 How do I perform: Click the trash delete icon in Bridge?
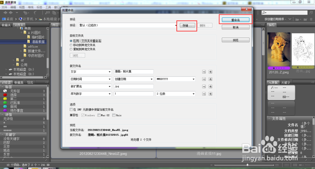[312, 19]
